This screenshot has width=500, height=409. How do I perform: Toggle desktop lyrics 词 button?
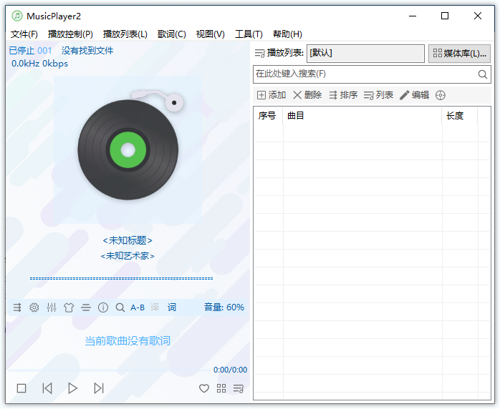[x=171, y=307]
